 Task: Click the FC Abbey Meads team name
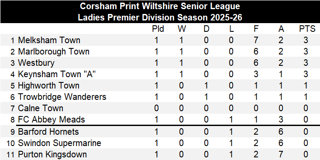(x=52, y=119)
